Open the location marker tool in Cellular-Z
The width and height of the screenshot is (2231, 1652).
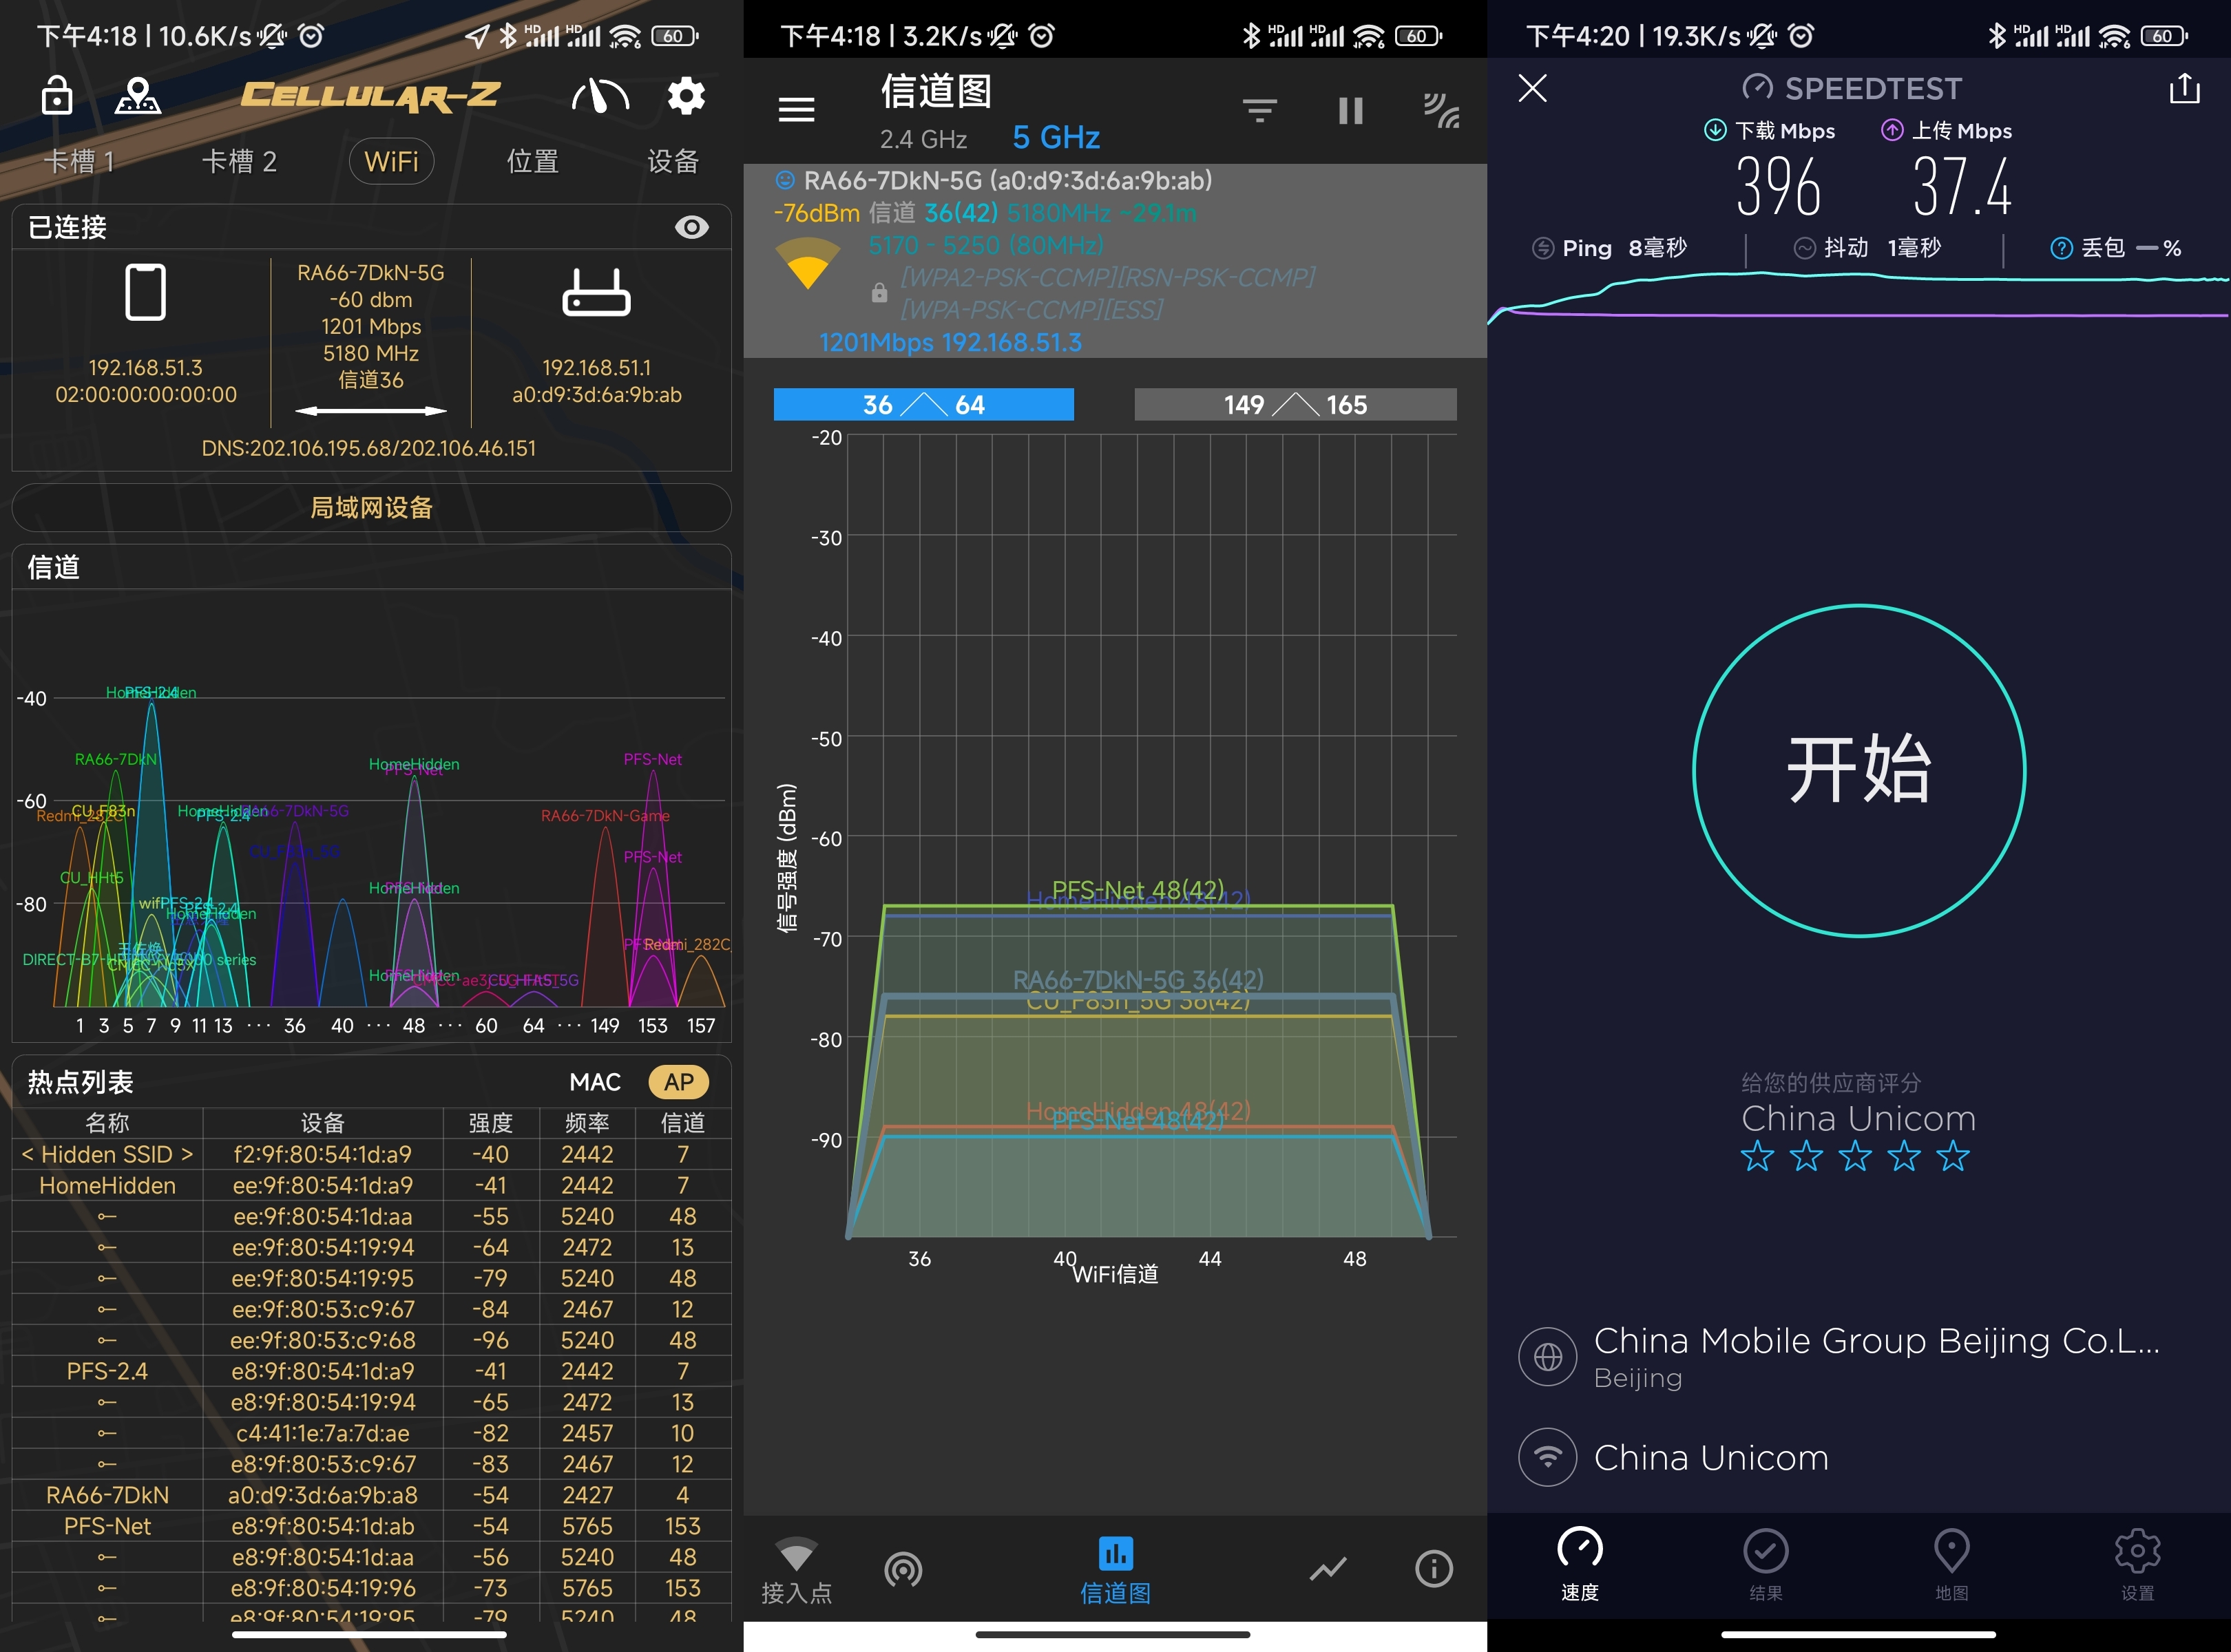tap(139, 96)
